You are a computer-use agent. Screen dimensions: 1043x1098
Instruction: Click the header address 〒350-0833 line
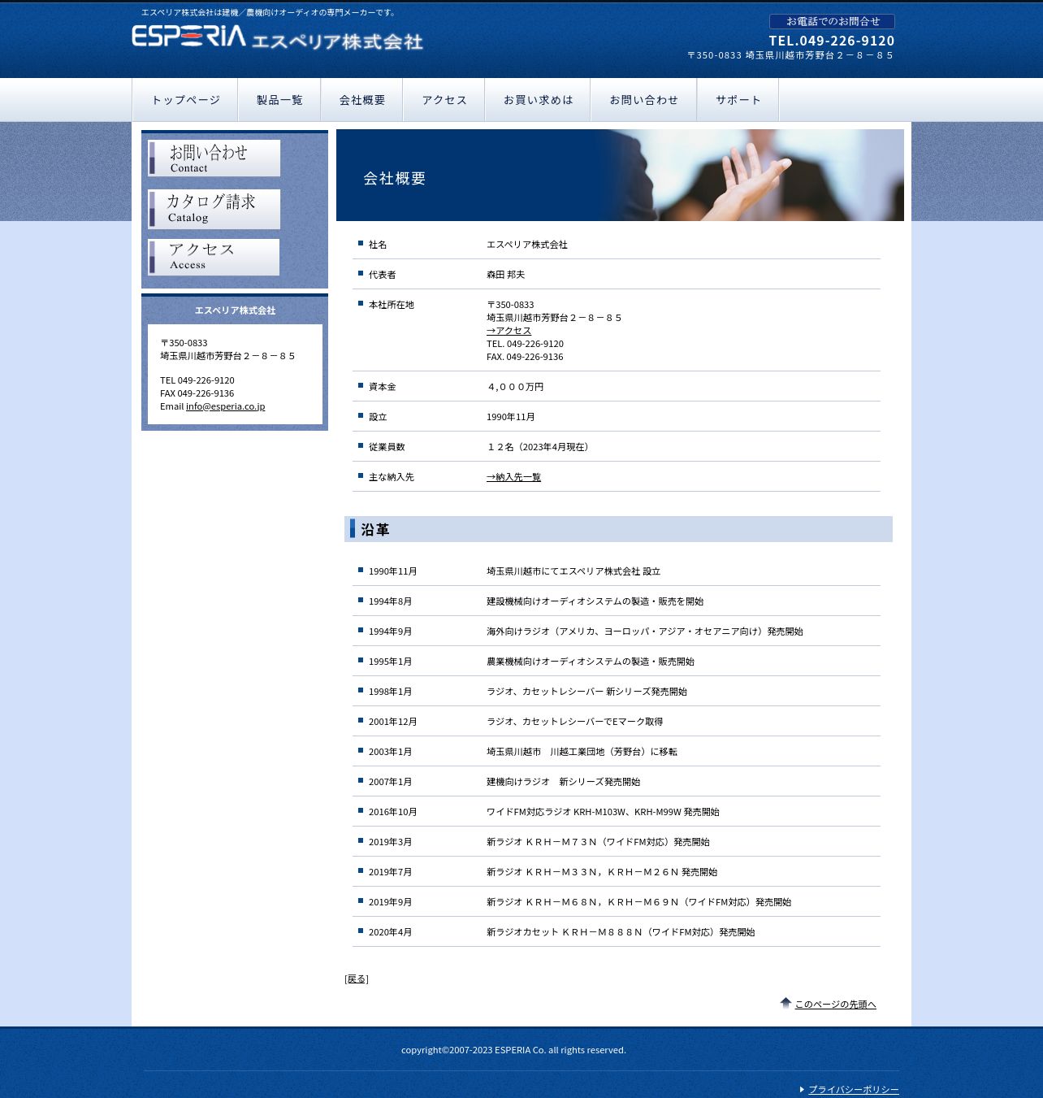coord(790,55)
